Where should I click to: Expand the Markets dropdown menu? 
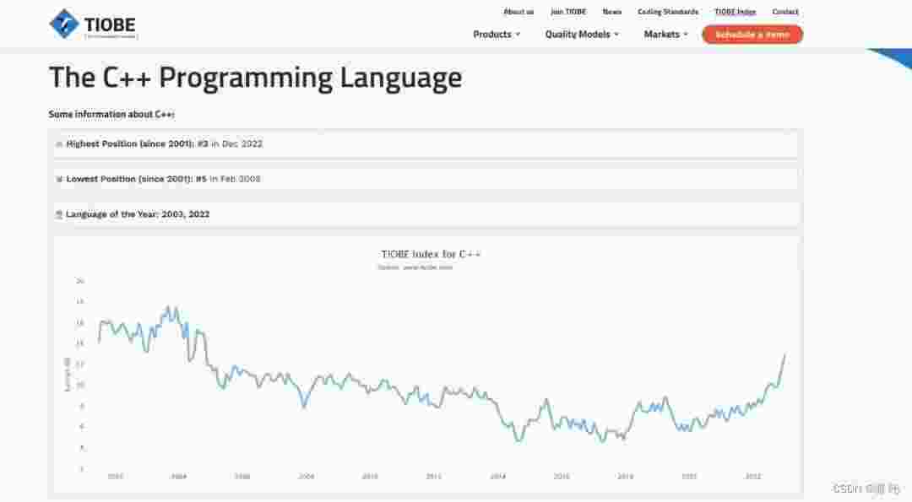(x=665, y=35)
